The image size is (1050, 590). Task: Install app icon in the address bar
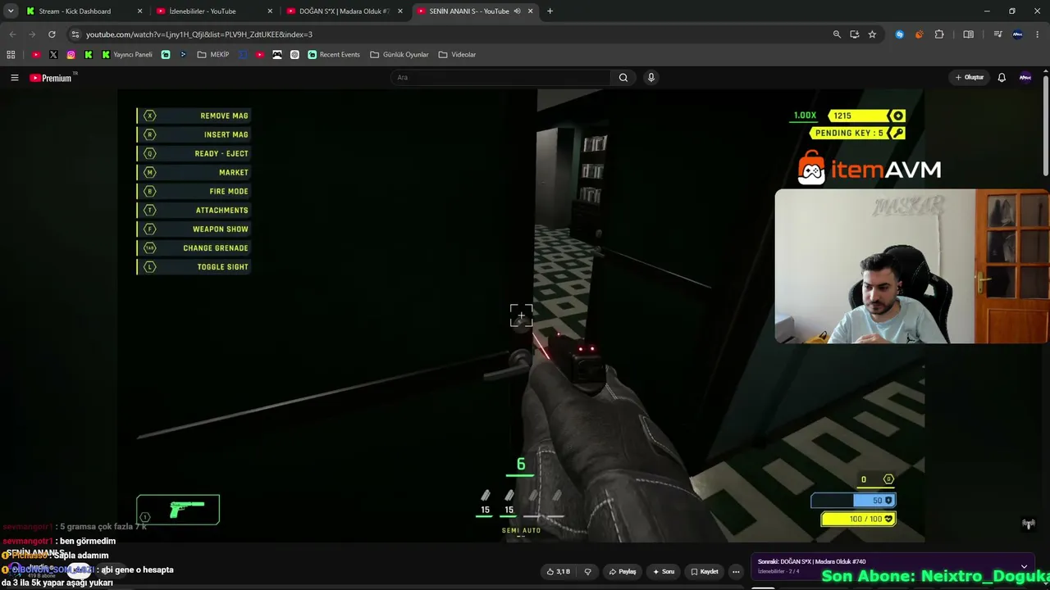pos(855,34)
